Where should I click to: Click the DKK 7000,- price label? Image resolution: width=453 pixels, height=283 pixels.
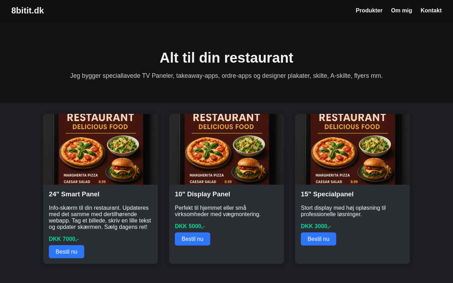(64, 239)
